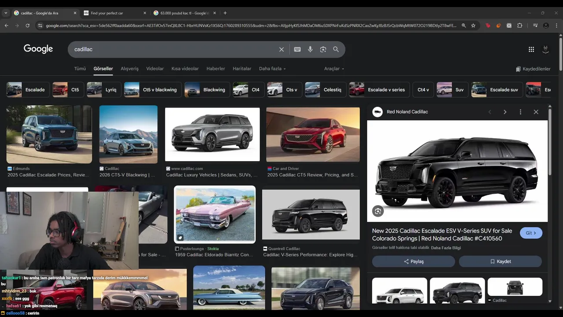The width and height of the screenshot is (563, 317).
Task: Start a voice search with the microphone
Action: [x=310, y=49]
